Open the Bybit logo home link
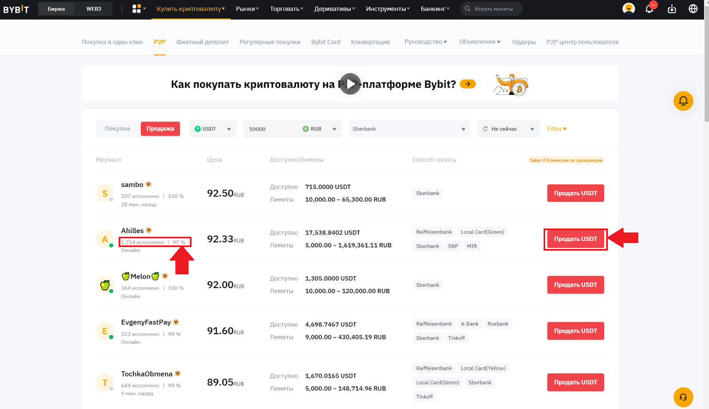This screenshot has height=409, width=709. click(16, 9)
